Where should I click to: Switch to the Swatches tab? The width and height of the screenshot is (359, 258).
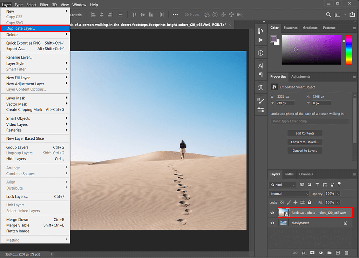291,28
